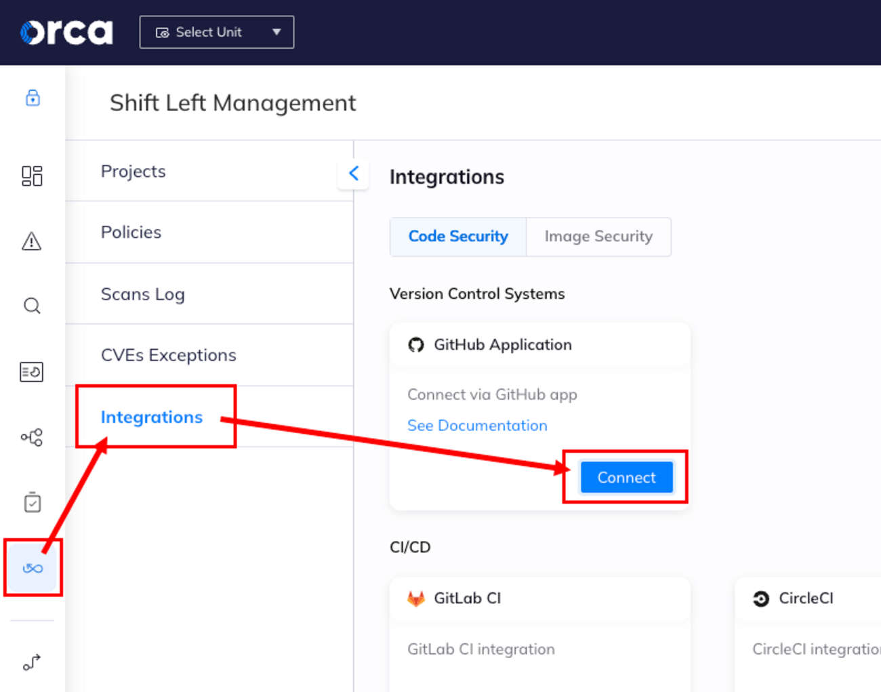Screen dimensions: 881x692
Task: Open compliance via the clipboard checkmark icon
Action: pos(32,502)
